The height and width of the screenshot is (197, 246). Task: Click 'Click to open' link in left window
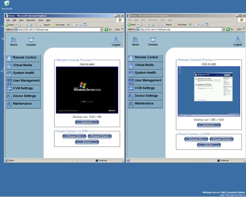click(87, 64)
